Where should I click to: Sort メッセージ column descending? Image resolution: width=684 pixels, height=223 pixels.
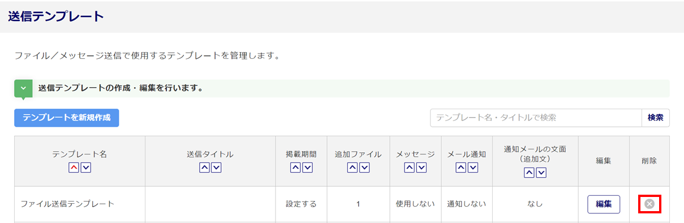pos(421,168)
